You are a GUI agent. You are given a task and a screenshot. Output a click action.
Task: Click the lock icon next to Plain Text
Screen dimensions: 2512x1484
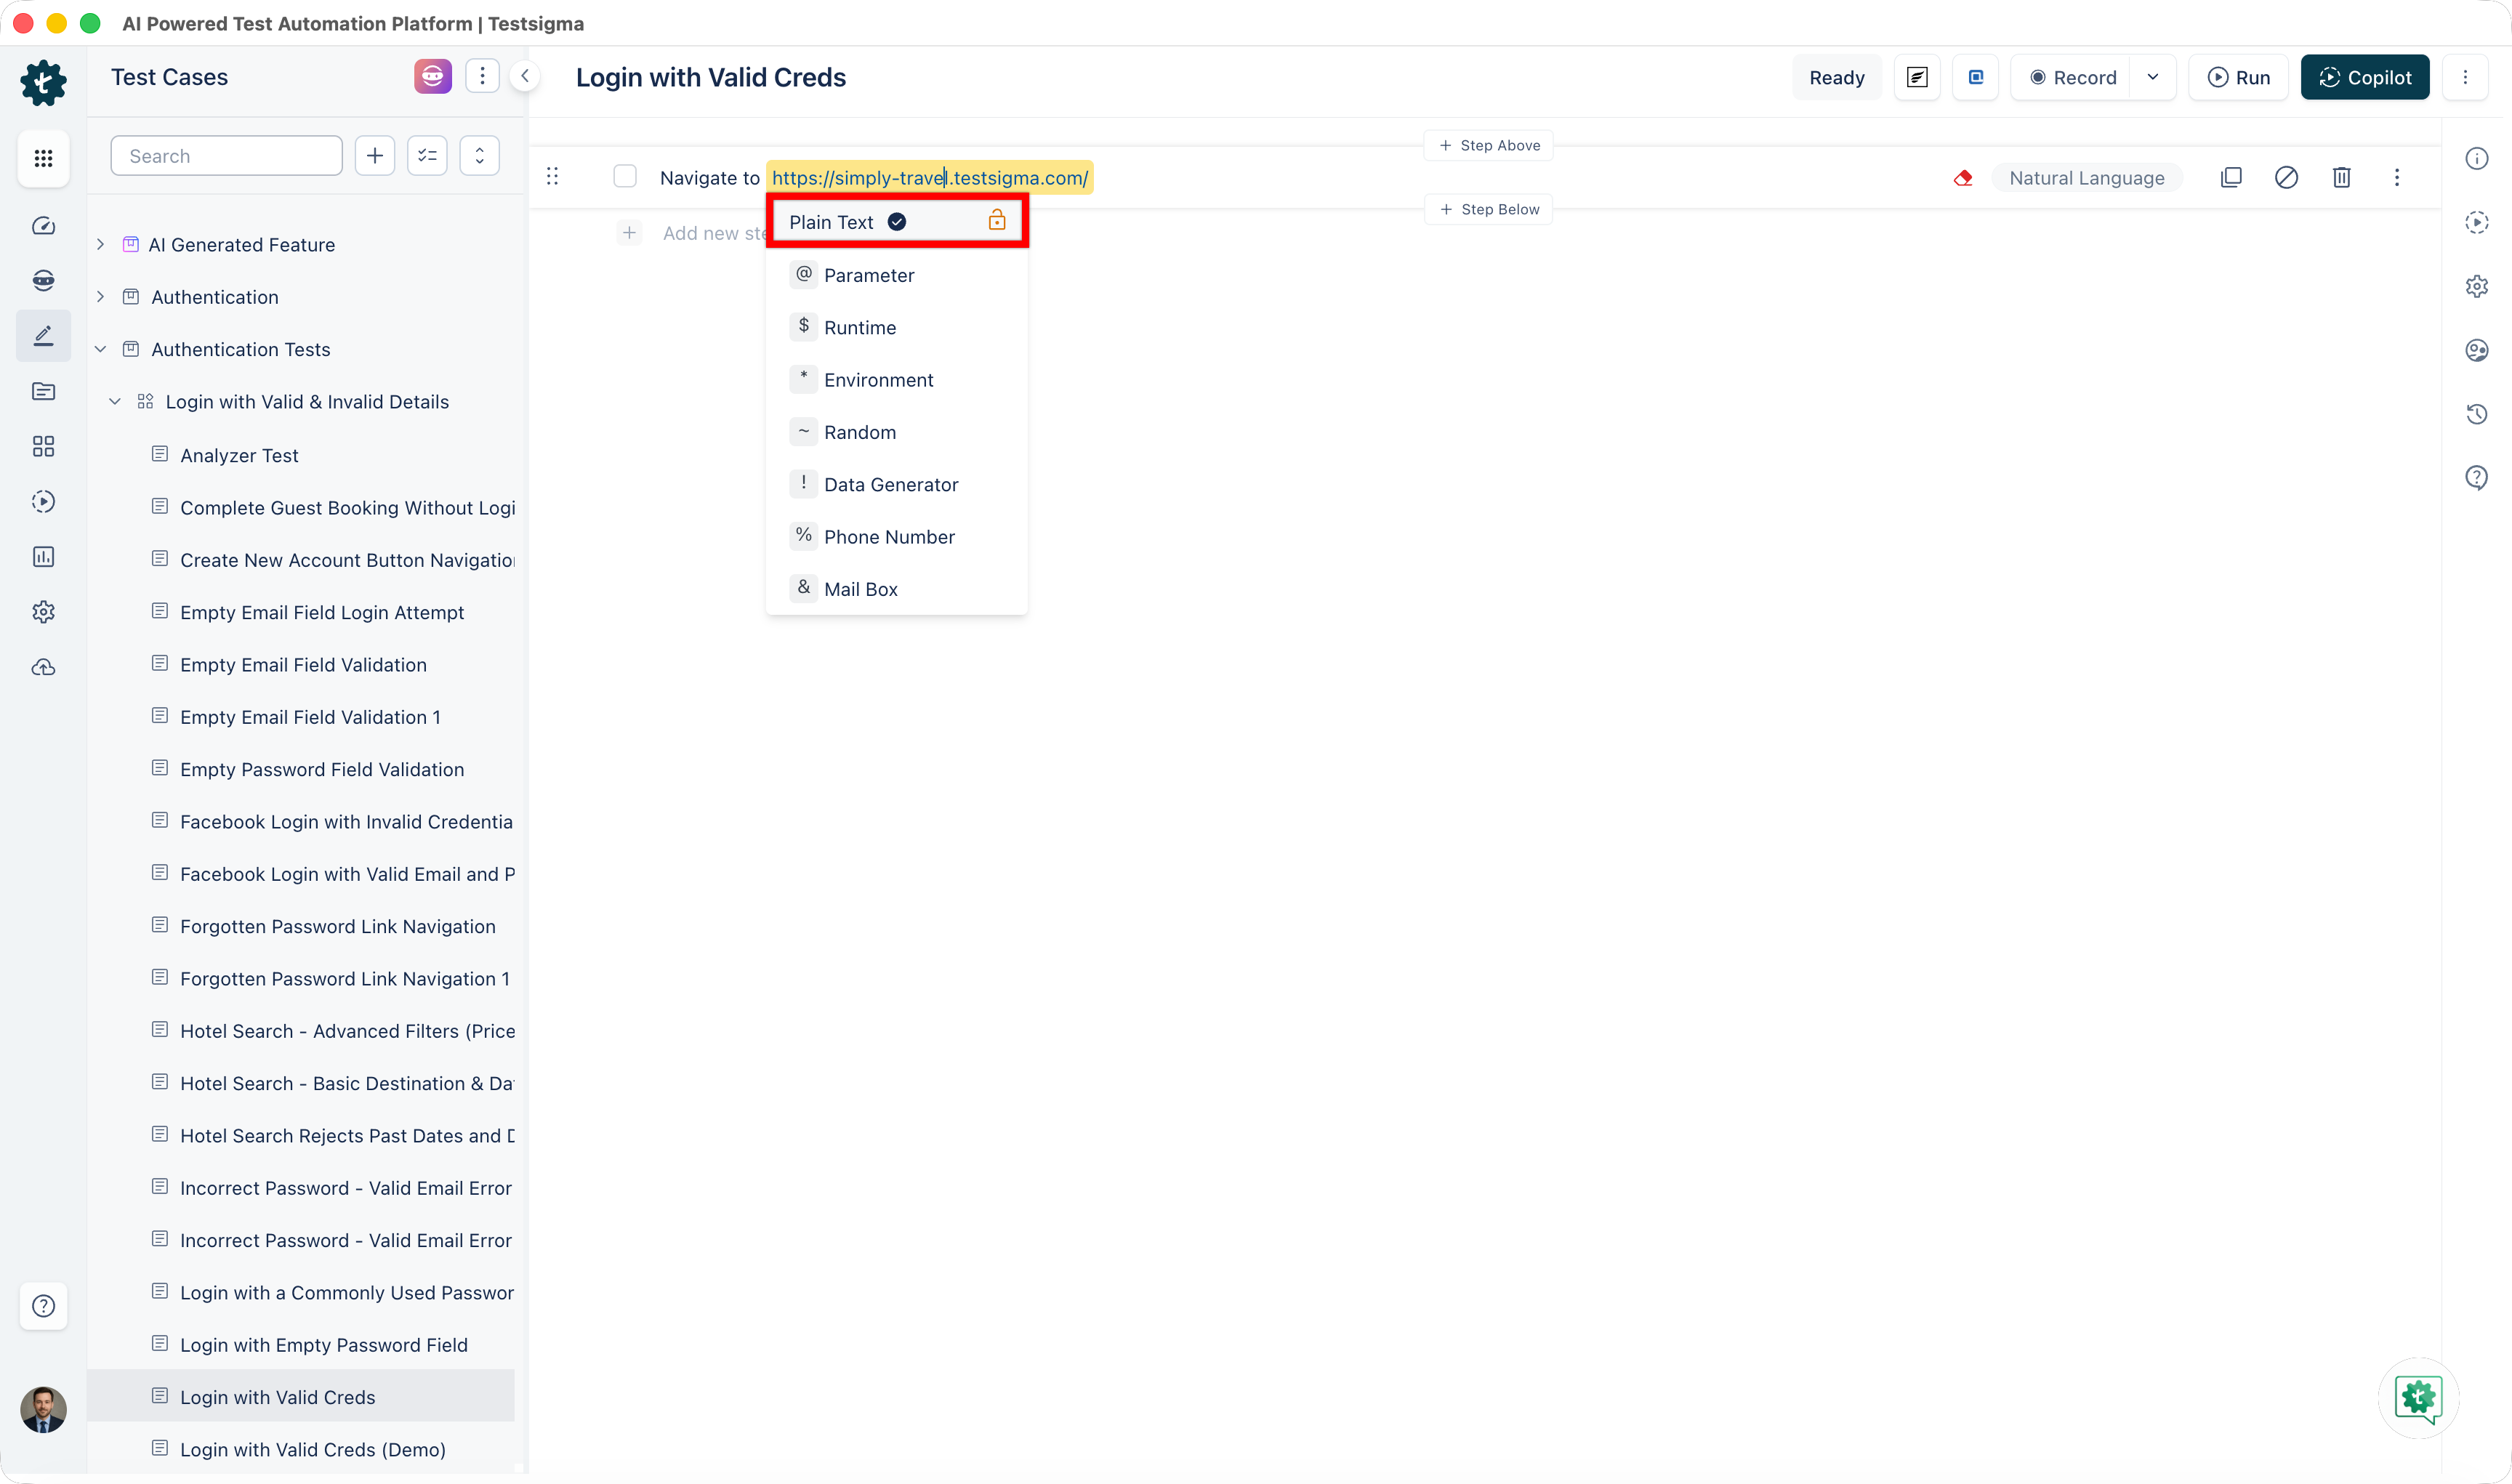(997, 220)
